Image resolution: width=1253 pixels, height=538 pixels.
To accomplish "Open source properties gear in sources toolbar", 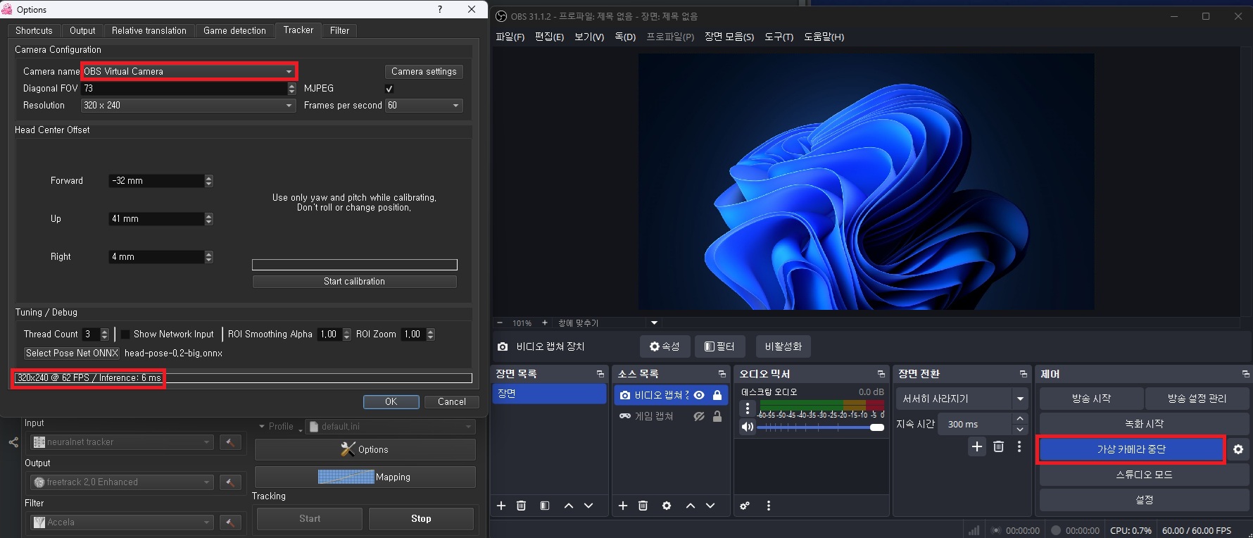I will tap(667, 506).
